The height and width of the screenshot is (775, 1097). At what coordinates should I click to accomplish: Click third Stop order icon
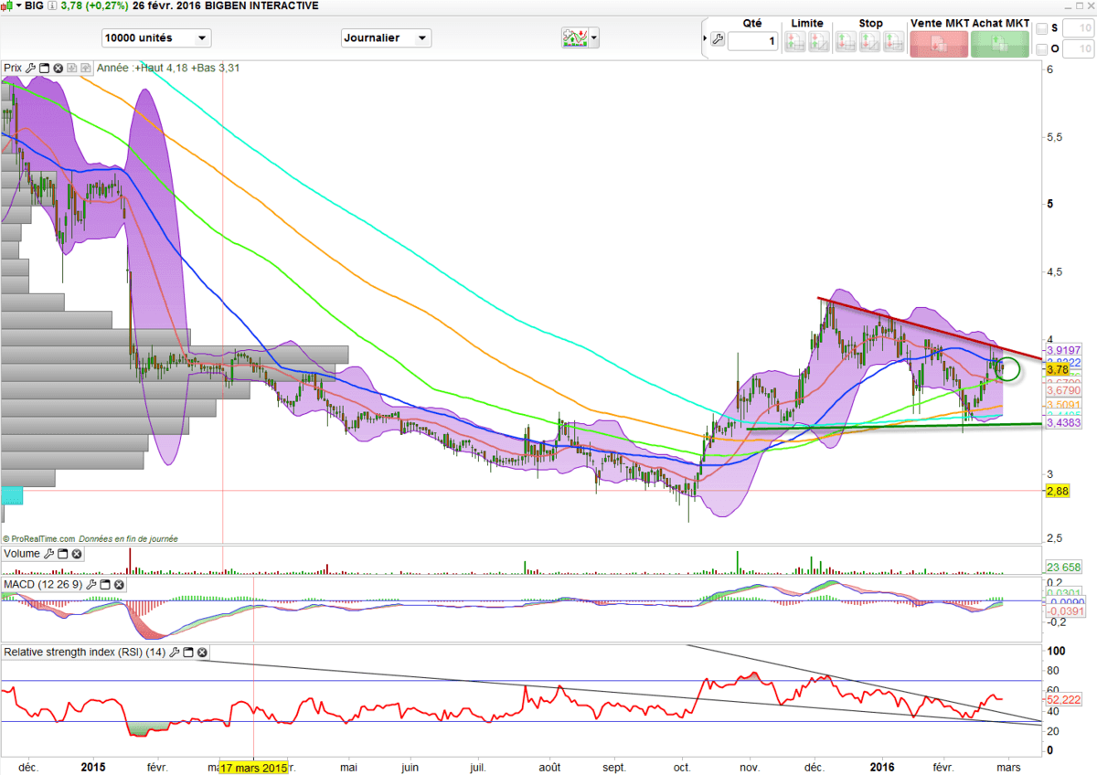(x=893, y=42)
